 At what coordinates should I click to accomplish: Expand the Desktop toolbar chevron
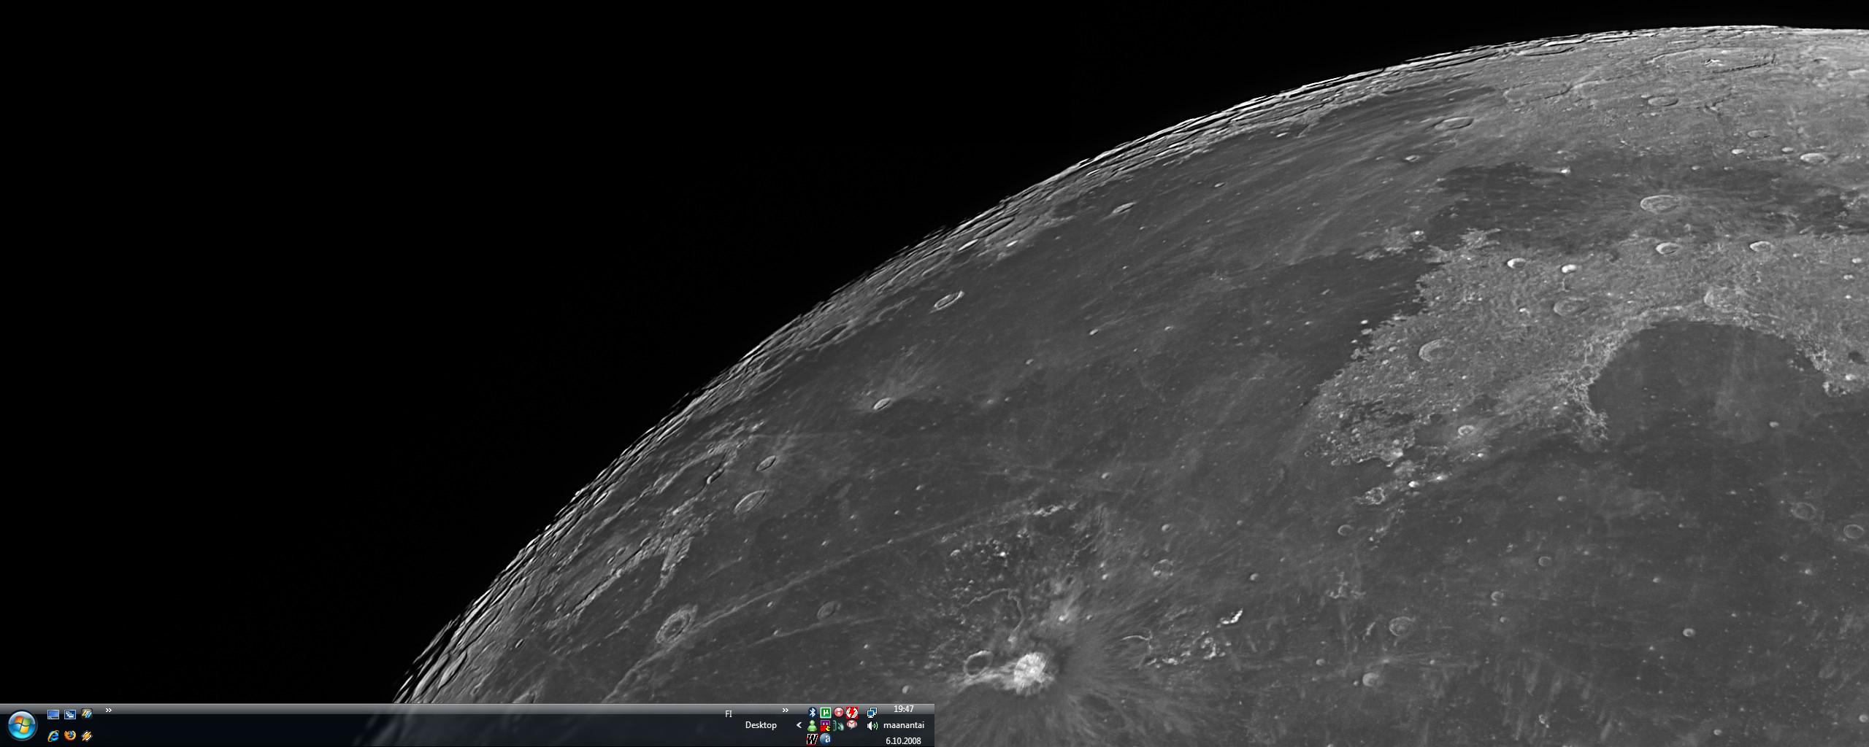[x=786, y=711]
